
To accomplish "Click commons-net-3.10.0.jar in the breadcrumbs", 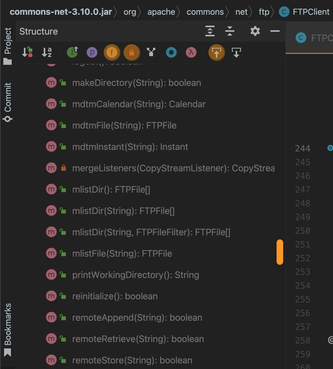I will tap(60, 12).
